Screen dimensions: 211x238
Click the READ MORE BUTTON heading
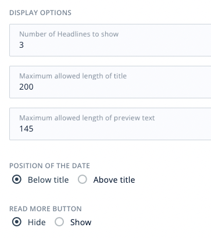45,209
